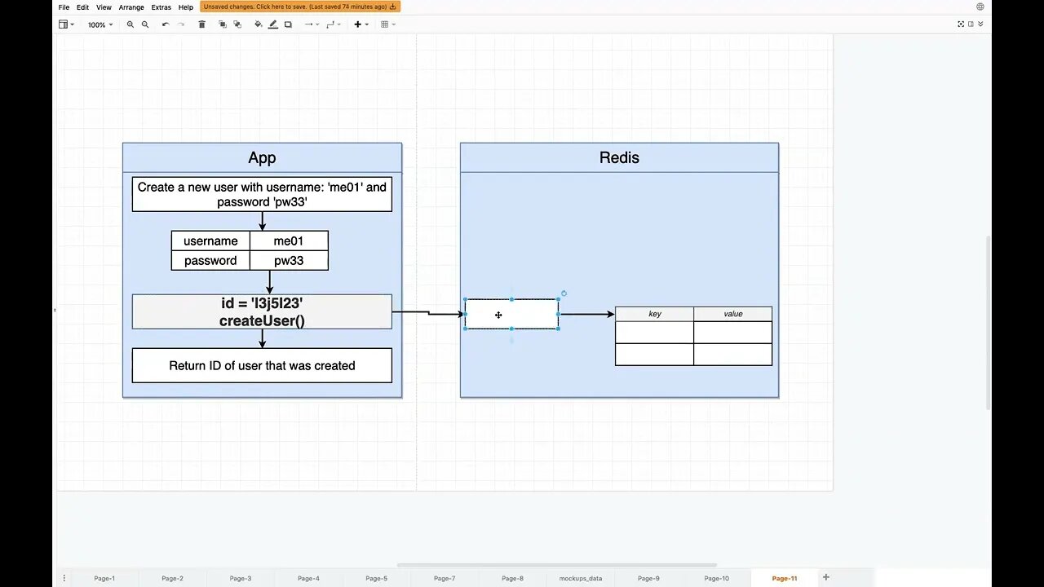Viewport: 1044px width, 587px height.
Task: Click the Undo arrow icon
Action: 166,24
